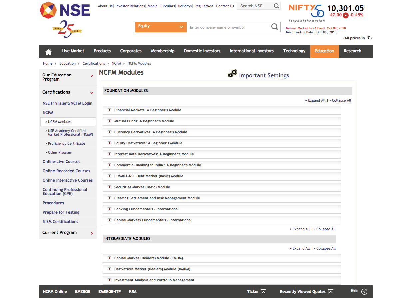Expand Securities Market (Basic) Module
Image resolution: width=419 pixels, height=298 pixels.
(x=109, y=187)
